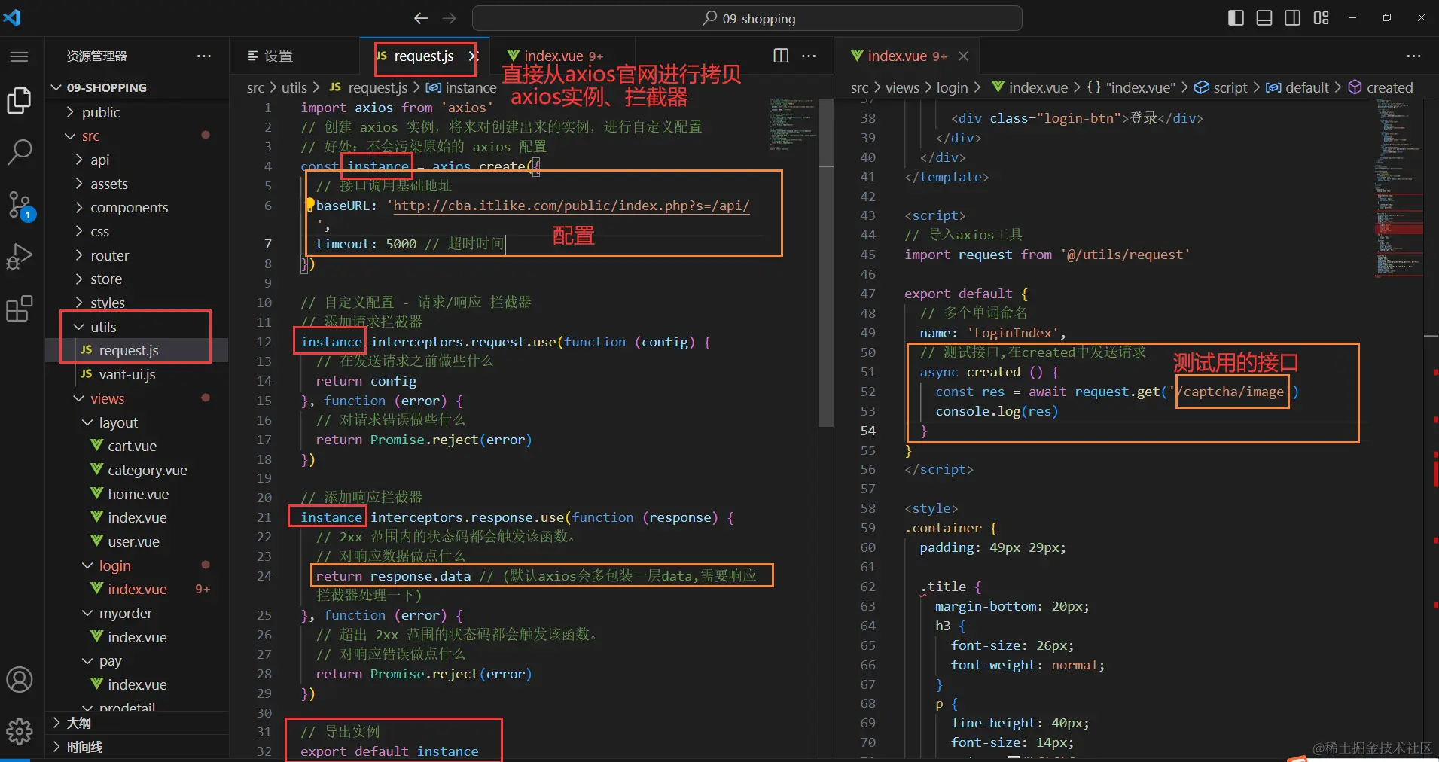1439x762 pixels.
Task: Open the Extensions view
Action: (19, 308)
